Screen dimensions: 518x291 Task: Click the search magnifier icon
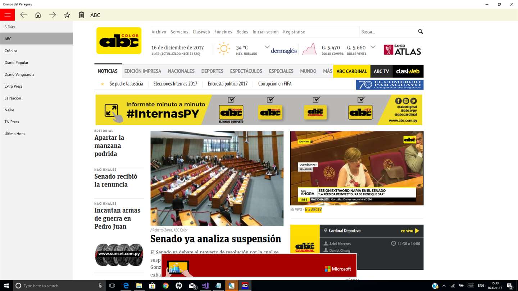pyautogui.click(x=420, y=32)
